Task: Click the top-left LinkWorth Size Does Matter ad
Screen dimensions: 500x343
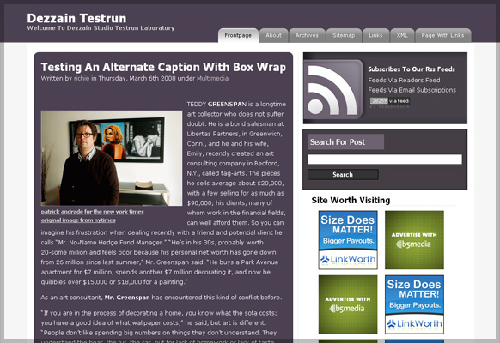Action: pos(348,240)
